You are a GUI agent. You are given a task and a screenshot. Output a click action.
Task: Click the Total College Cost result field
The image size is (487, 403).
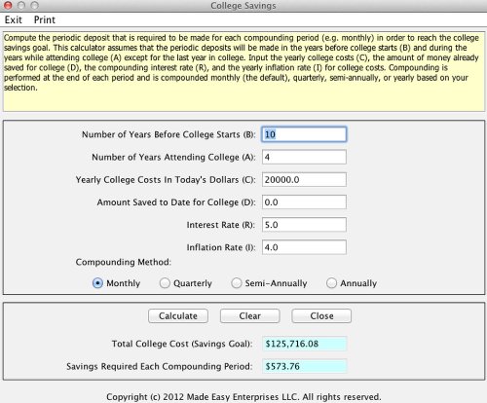pyautogui.click(x=305, y=344)
